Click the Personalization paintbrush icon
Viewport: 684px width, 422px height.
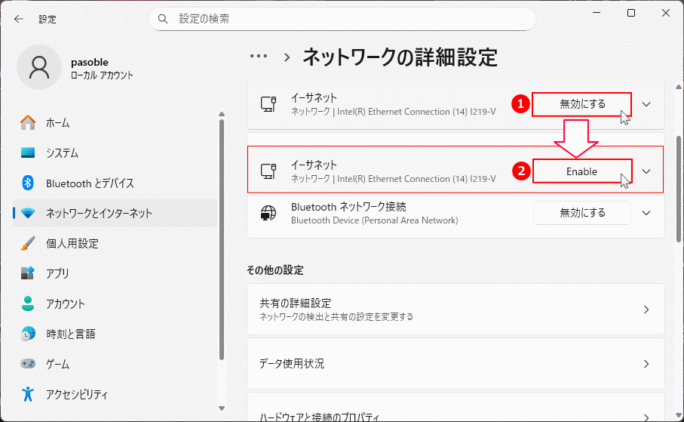coord(28,243)
